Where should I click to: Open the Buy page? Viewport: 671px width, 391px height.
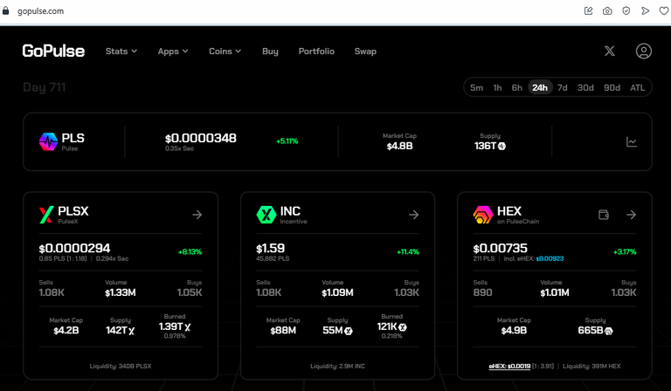click(x=270, y=51)
